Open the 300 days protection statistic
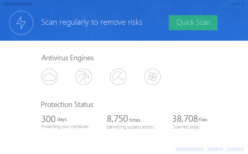This screenshot has width=248, height=154. (x=54, y=119)
